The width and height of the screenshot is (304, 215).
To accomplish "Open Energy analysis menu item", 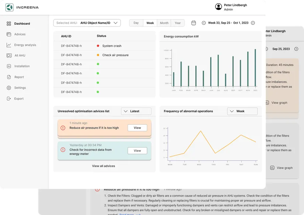I will (x=25, y=45).
